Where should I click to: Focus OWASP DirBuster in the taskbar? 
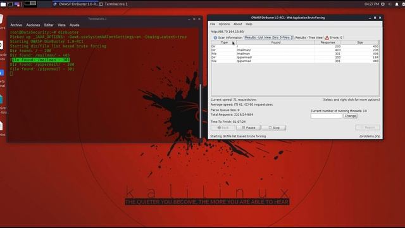pyautogui.click(x=75, y=4)
